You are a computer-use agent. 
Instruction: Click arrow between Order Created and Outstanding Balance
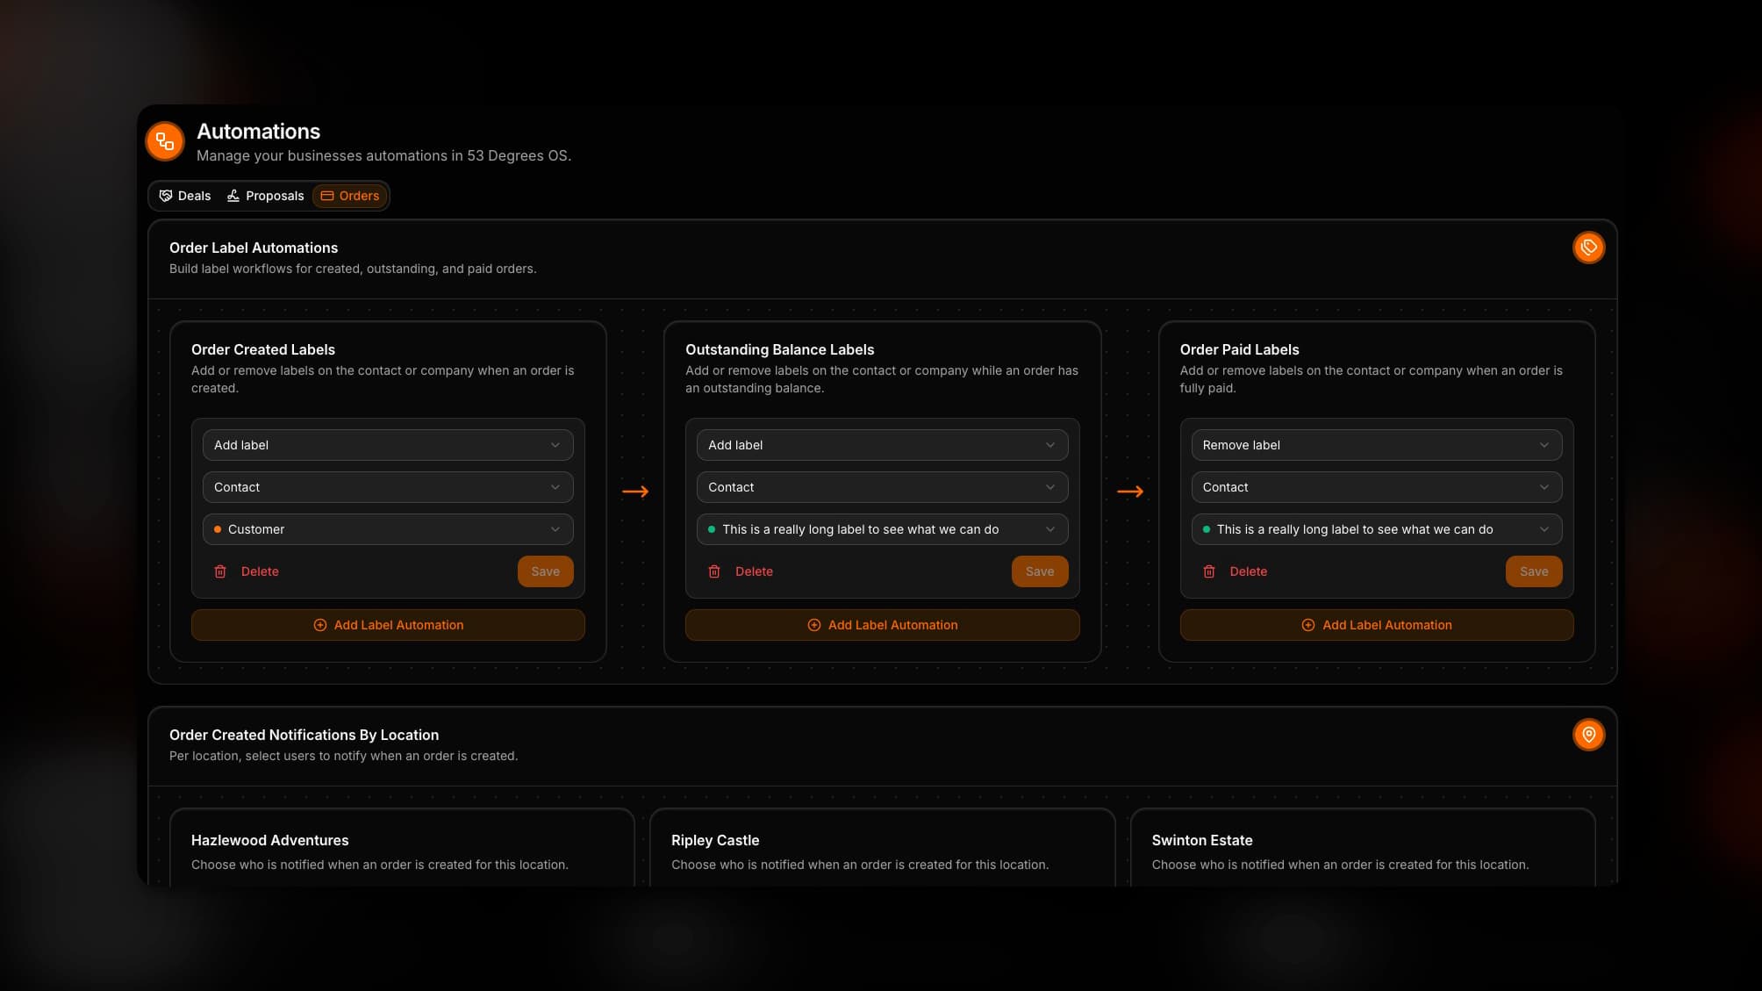pyautogui.click(x=635, y=492)
